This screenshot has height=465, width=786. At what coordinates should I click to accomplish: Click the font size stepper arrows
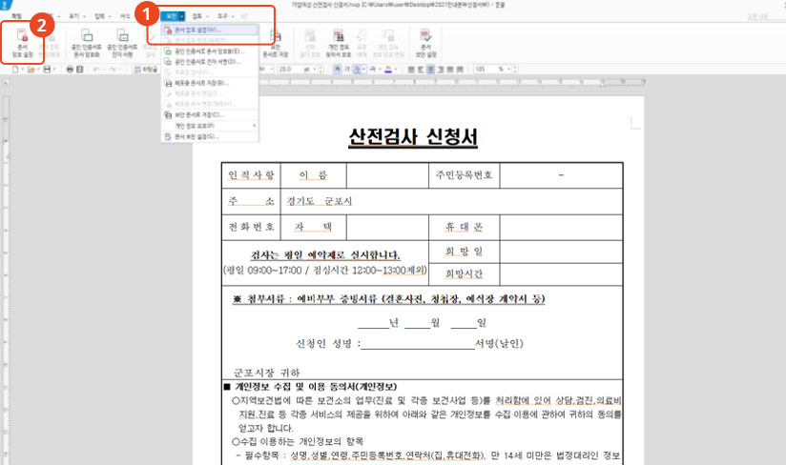click(321, 69)
